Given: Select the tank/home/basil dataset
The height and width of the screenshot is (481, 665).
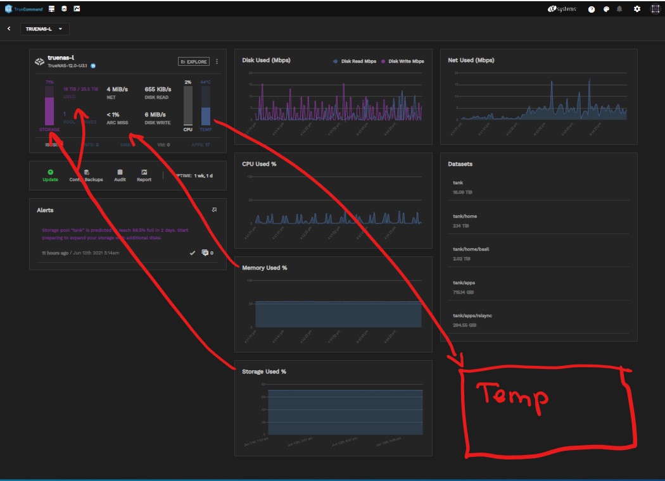Looking at the screenshot, I should (x=538, y=254).
